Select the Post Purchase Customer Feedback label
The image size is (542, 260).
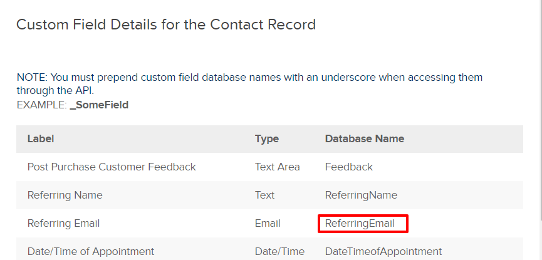tap(112, 167)
